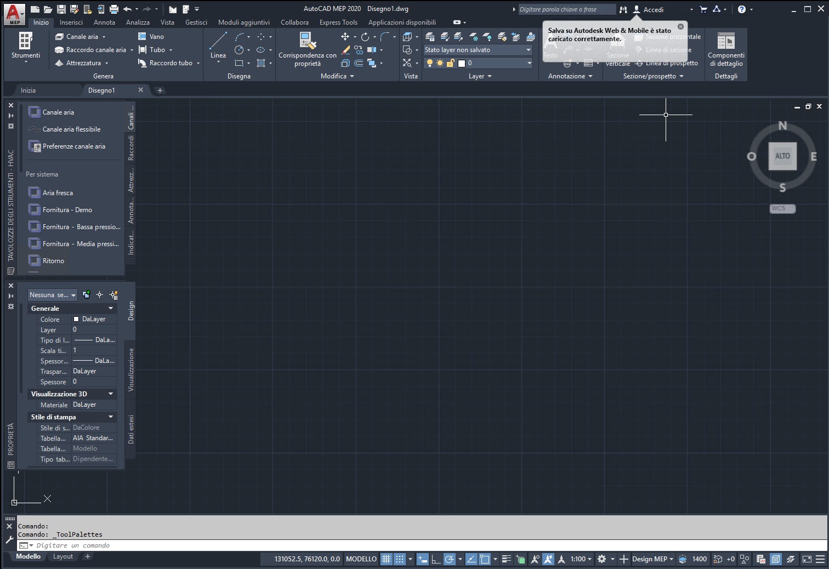Select Canale aria flessibile tool
The height and width of the screenshot is (569, 829).
click(x=72, y=129)
